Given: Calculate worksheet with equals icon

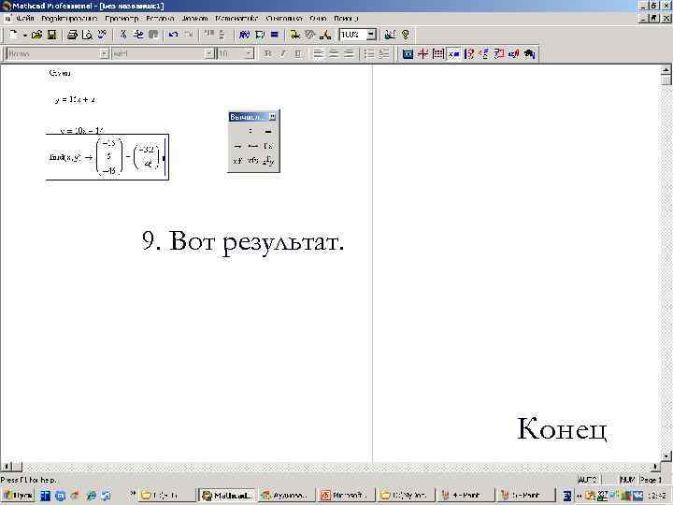Looking at the screenshot, I should (x=275, y=35).
